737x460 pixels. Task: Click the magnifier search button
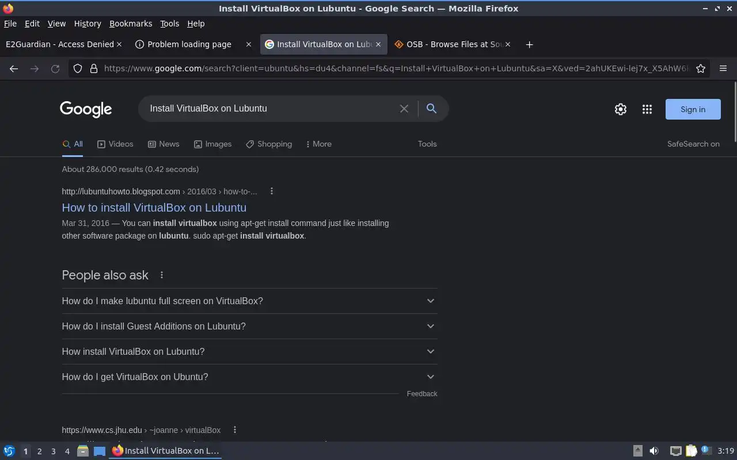point(431,108)
